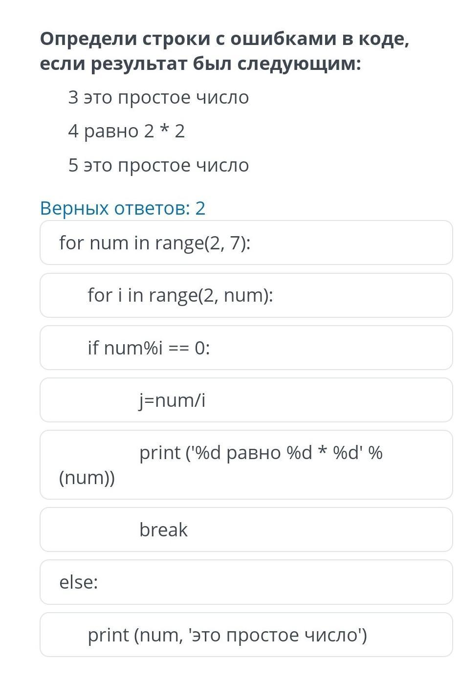Viewport: 460px width, 684px height.
Task: Click the 'Верных ответов: 2' label
Action: [x=122, y=208]
